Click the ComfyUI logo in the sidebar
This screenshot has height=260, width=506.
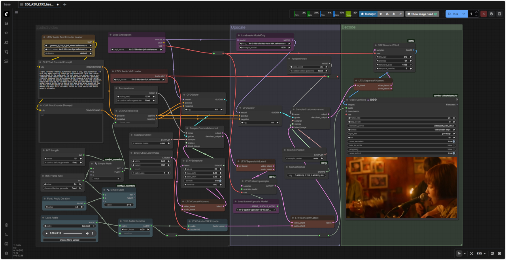pyautogui.click(x=6, y=14)
